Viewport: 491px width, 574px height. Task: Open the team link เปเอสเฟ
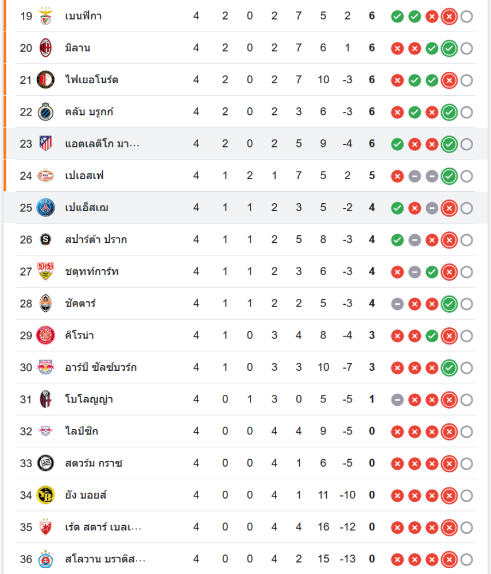click(x=84, y=176)
